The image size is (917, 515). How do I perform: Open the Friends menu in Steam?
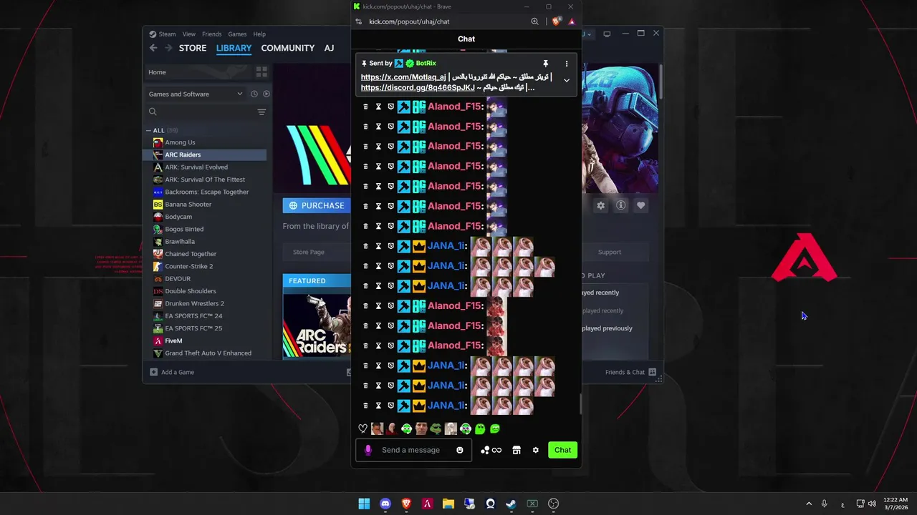click(x=211, y=34)
